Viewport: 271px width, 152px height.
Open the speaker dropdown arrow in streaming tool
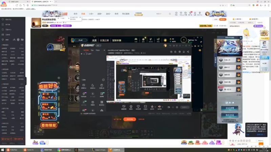tap(163, 107)
